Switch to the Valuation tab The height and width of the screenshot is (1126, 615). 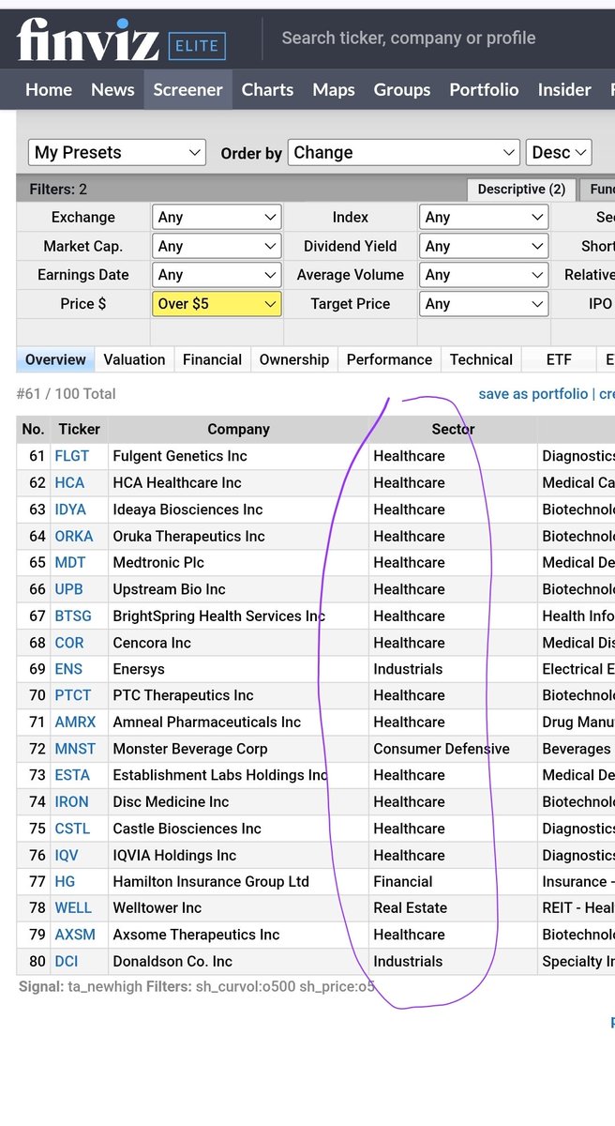[x=134, y=359]
